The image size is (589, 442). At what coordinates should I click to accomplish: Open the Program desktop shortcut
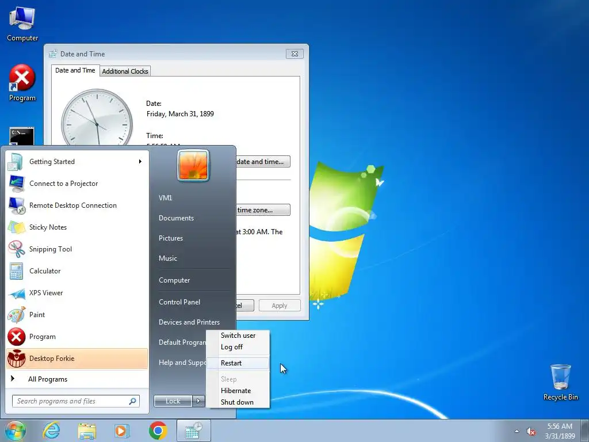click(22, 83)
